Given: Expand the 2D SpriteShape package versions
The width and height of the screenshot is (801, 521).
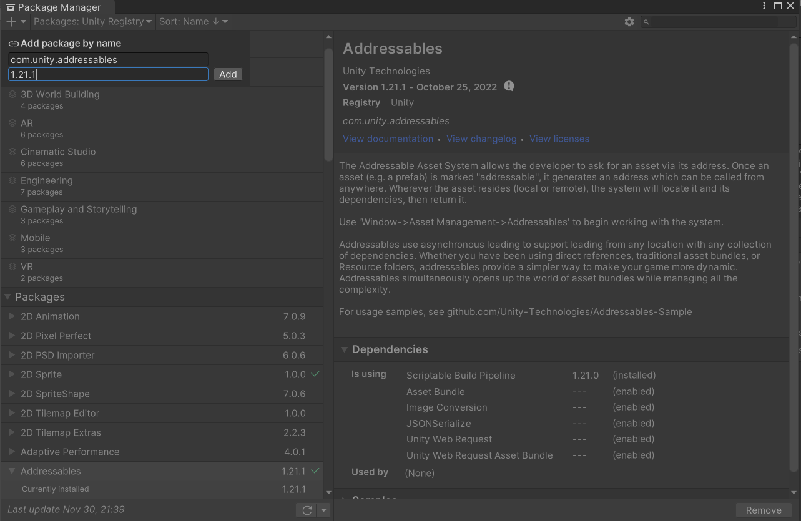Looking at the screenshot, I should (x=12, y=394).
